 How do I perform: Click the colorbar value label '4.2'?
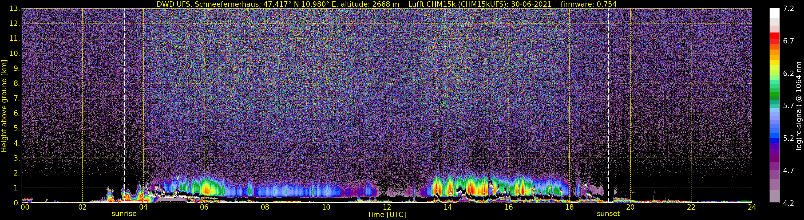pos(789,203)
